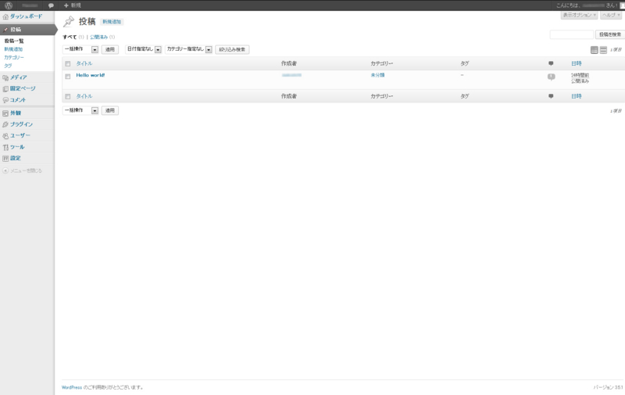Open the ヘルプ panel

tap(611, 15)
